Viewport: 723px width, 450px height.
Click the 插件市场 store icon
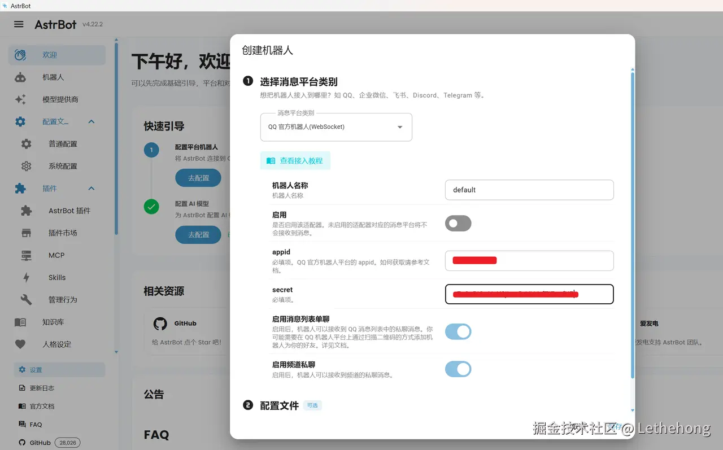pyautogui.click(x=27, y=233)
